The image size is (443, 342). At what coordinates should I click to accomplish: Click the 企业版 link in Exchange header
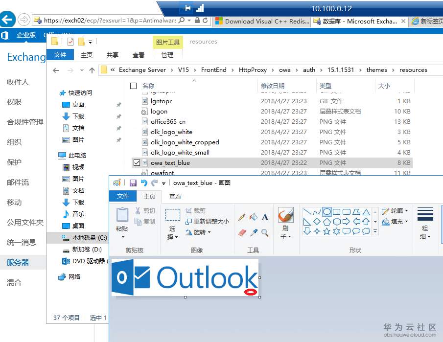(x=26, y=35)
